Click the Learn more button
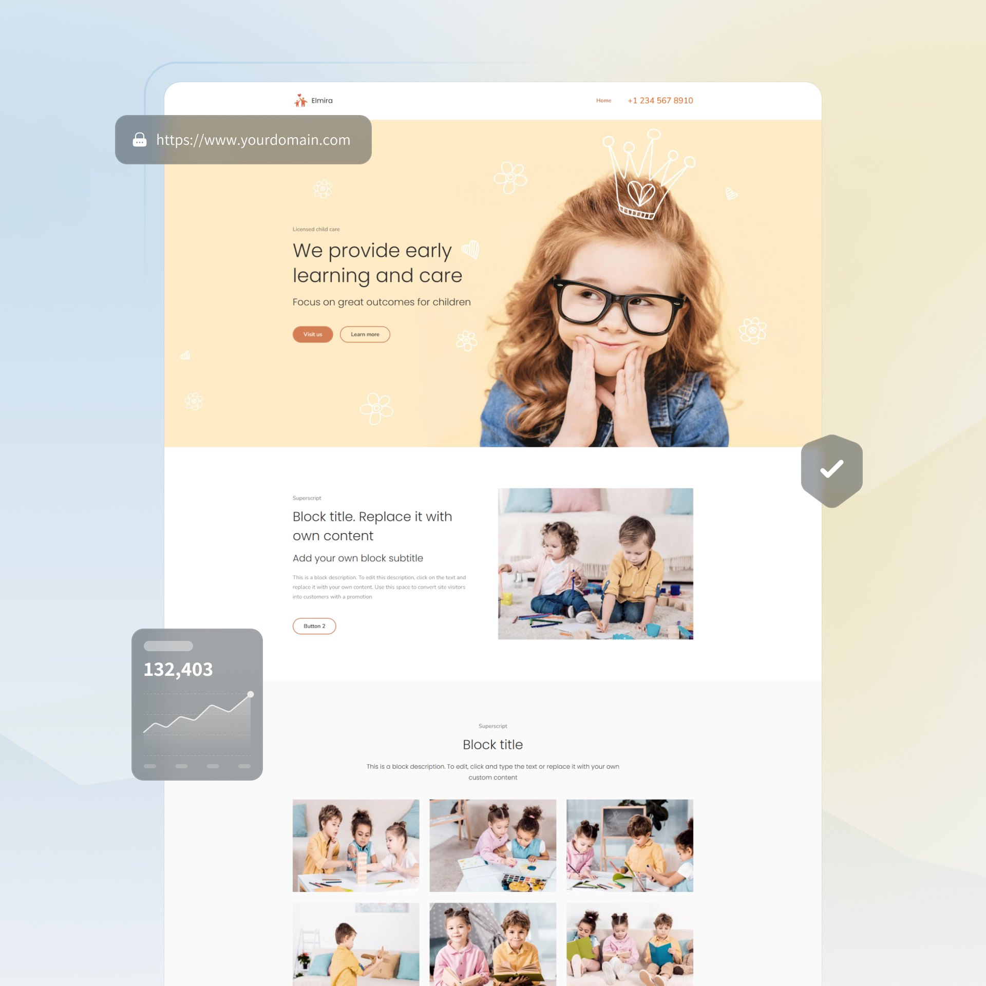 point(364,335)
